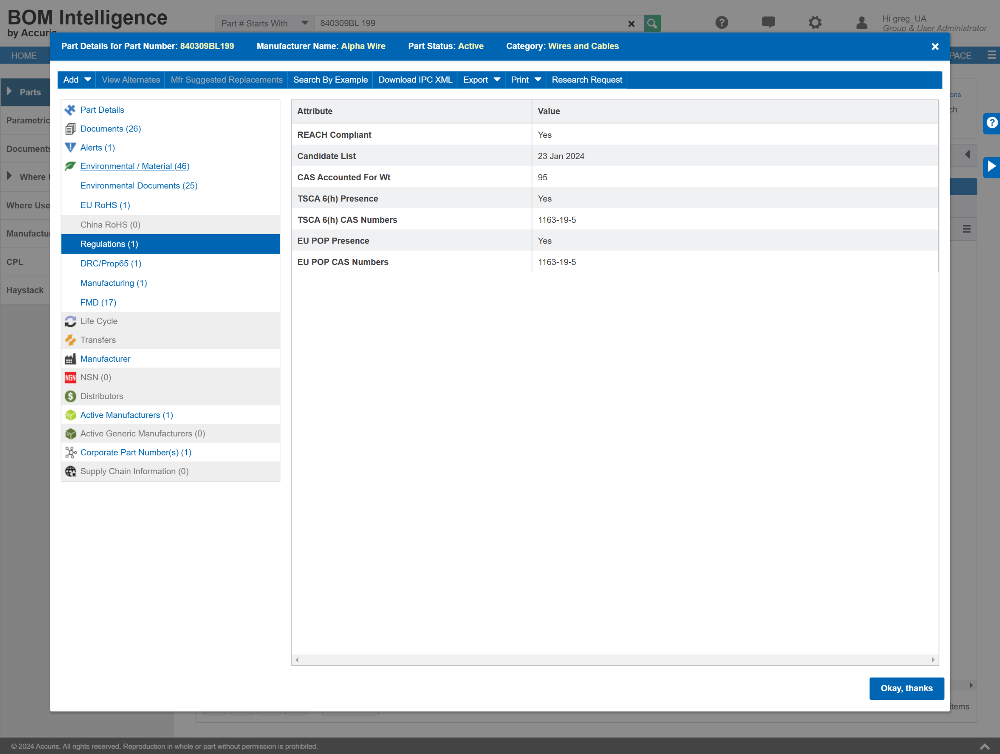Expand the Where Used sidebar arrow
The image size is (1000, 754).
pyautogui.click(x=9, y=176)
